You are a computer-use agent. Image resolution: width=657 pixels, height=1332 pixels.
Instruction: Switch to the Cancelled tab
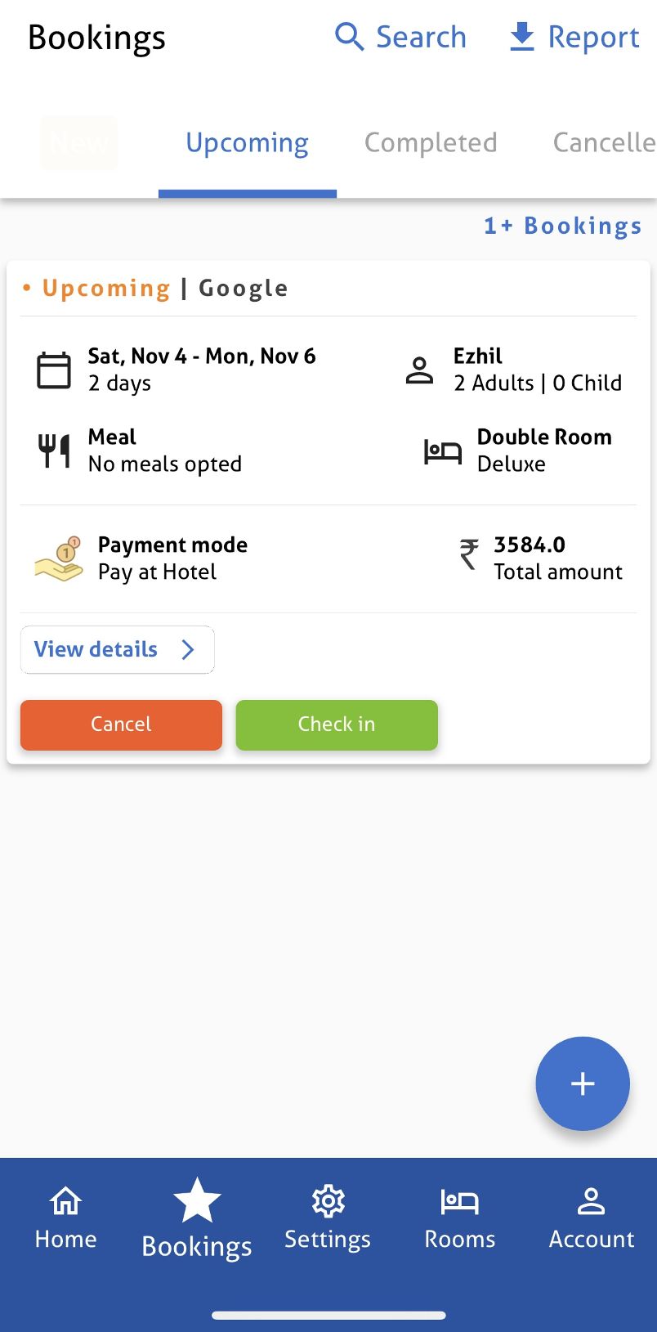coord(604,143)
